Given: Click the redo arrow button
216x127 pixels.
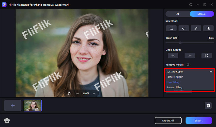Looking at the screenshot, I should (190, 55).
